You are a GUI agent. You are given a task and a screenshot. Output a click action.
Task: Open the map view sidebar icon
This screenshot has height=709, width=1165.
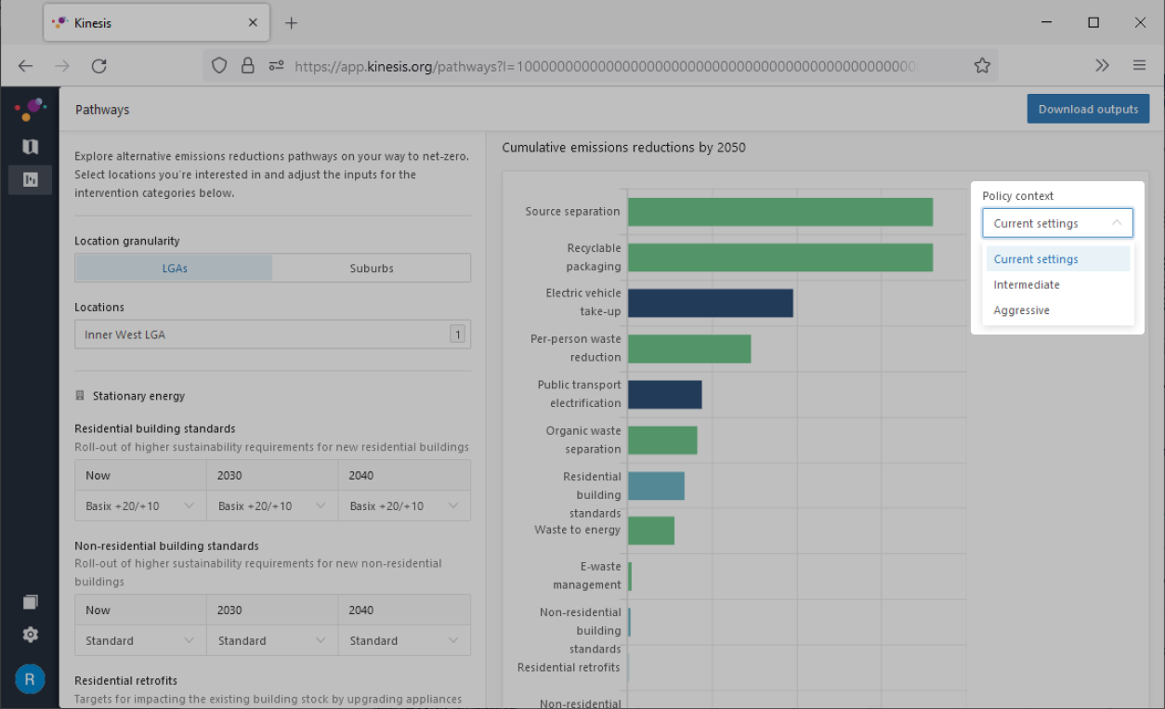pos(30,147)
